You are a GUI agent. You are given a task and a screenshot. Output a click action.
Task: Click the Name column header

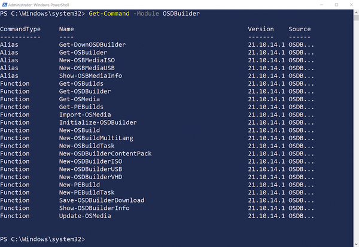66,29
